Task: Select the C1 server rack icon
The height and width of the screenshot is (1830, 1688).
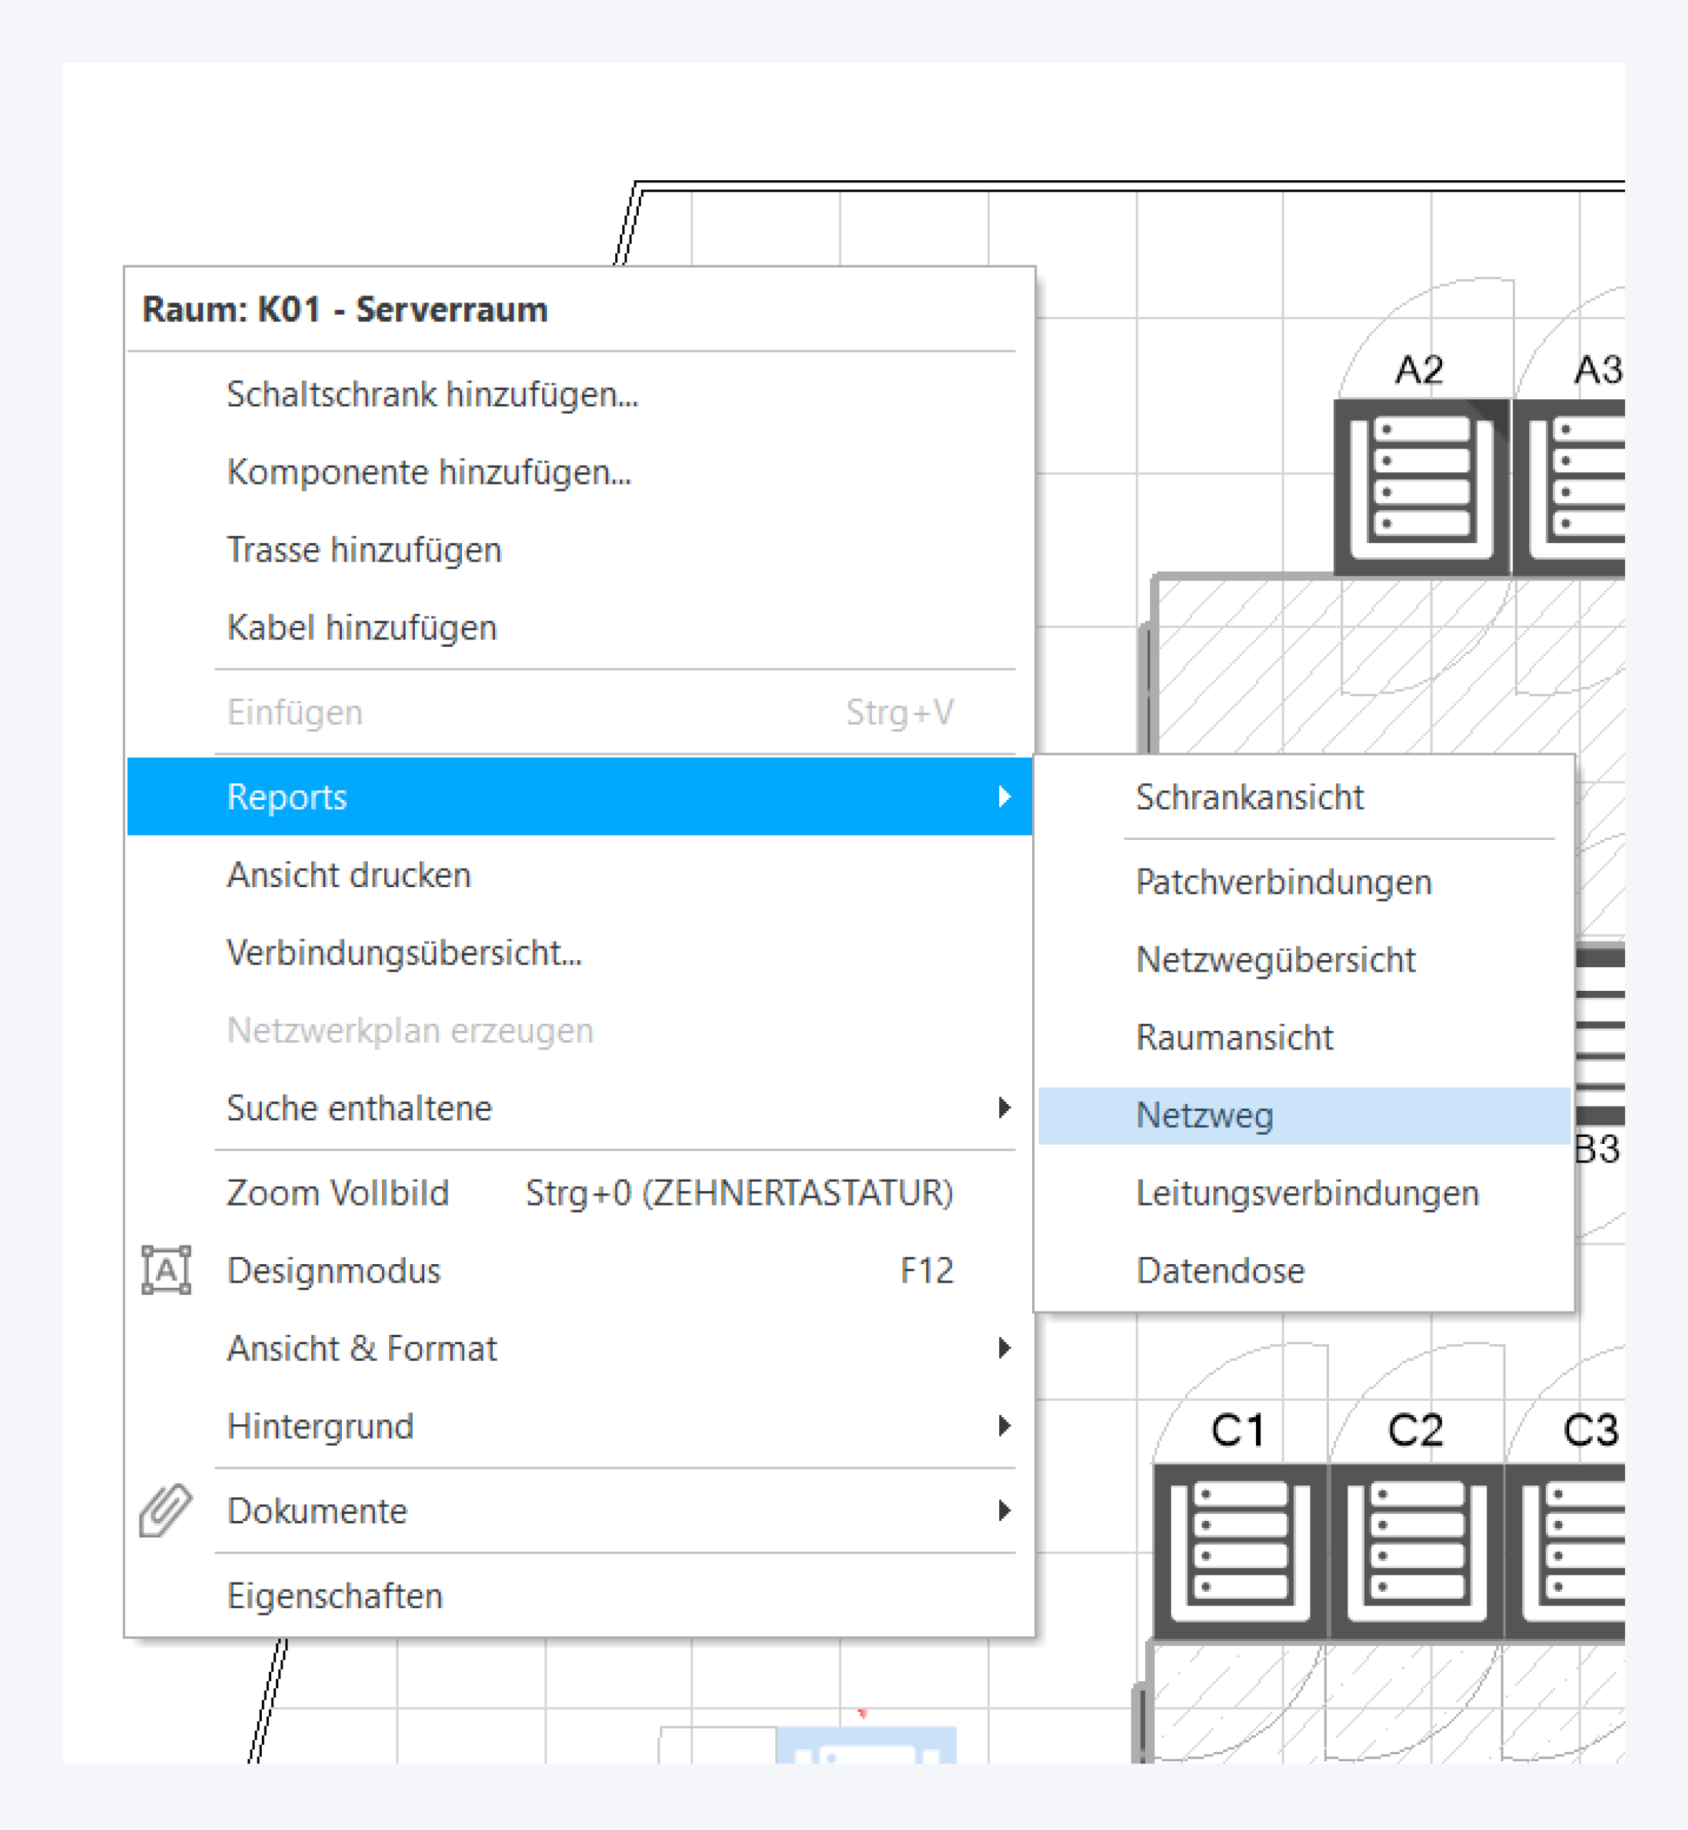Action: [1240, 1551]
